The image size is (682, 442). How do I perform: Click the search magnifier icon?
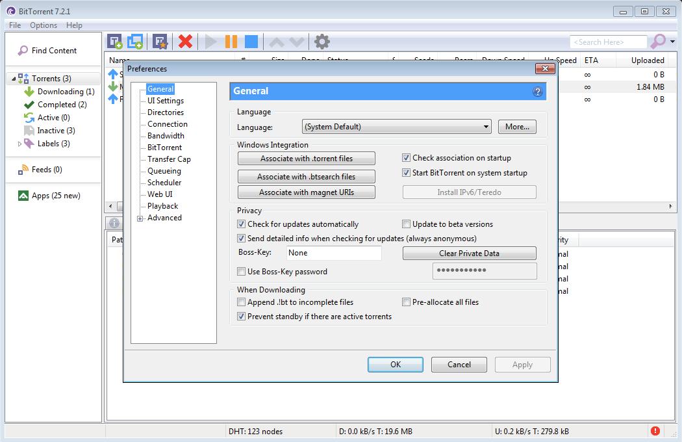658,42
